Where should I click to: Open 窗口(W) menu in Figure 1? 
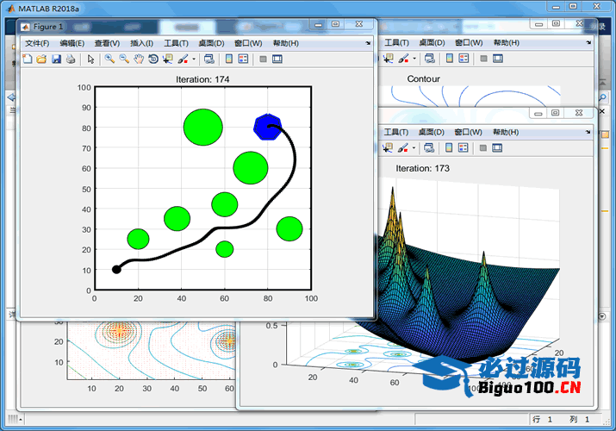click(248, 43)
